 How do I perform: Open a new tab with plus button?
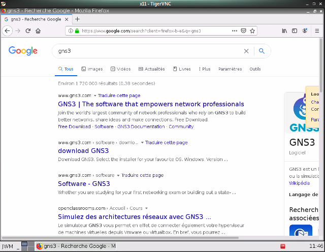click(x=77, y=19)
